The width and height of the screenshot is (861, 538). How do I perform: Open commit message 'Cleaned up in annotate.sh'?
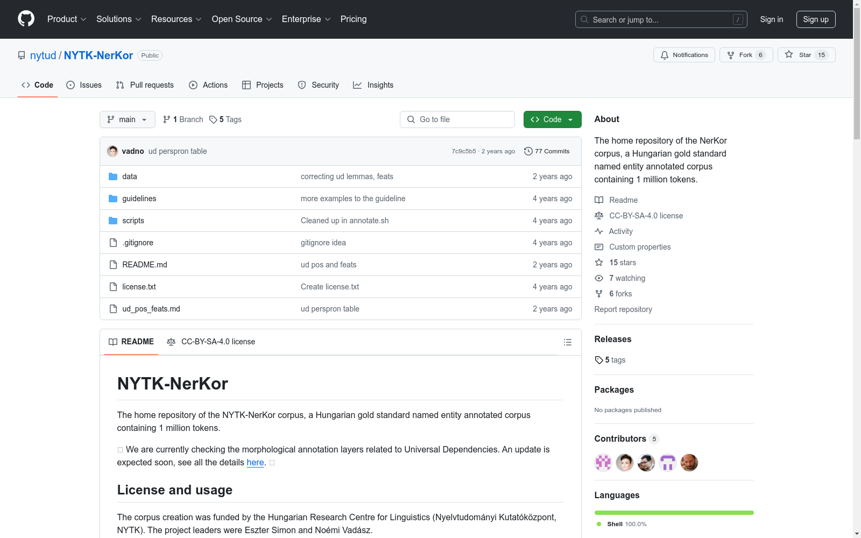coord(345,221)
